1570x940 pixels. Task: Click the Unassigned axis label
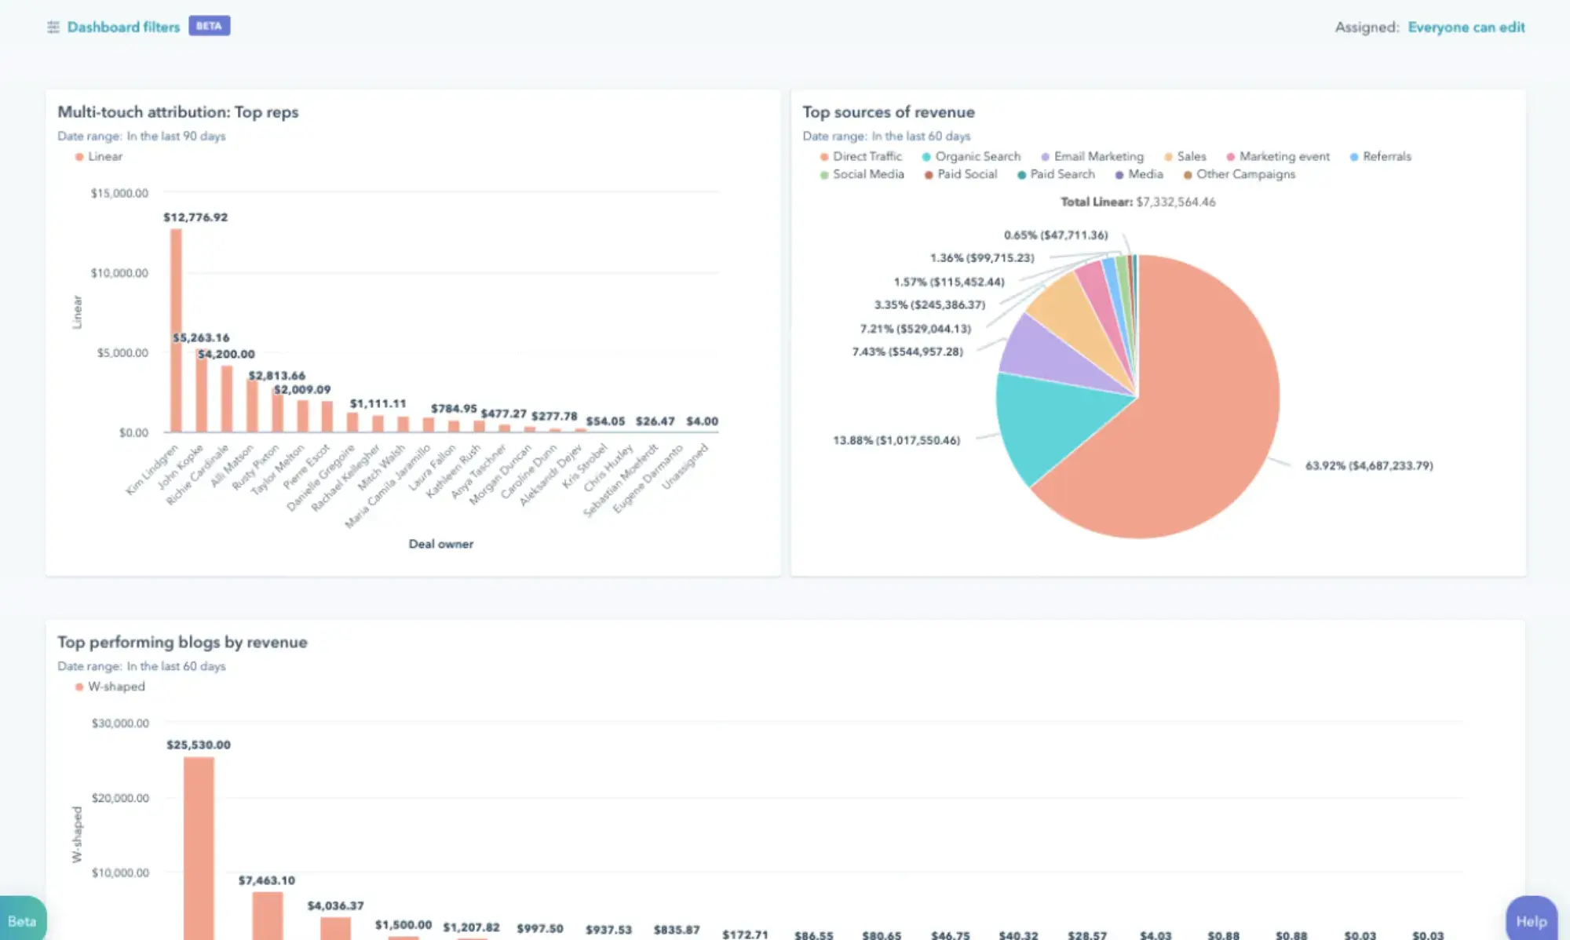tap(685, 466)
